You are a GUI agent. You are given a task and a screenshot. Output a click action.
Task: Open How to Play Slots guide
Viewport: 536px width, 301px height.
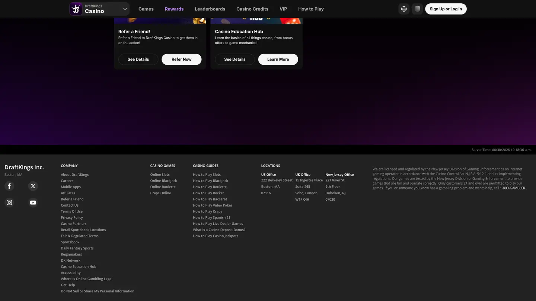(x=207, y=175)
